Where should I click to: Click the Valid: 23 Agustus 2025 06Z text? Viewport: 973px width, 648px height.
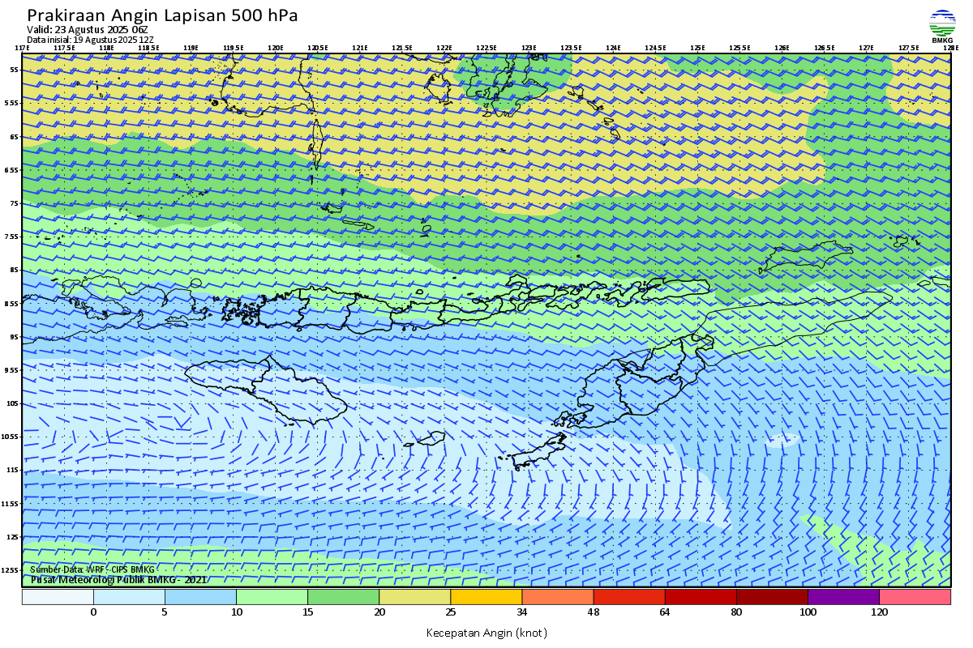pyautogui.click(x=88, y=30)
